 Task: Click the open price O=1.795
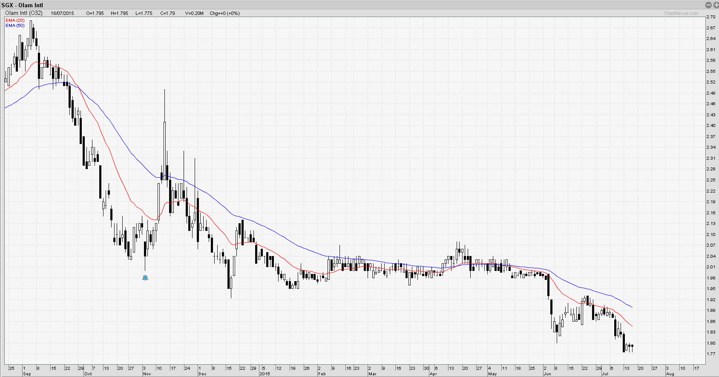(95, 13)
